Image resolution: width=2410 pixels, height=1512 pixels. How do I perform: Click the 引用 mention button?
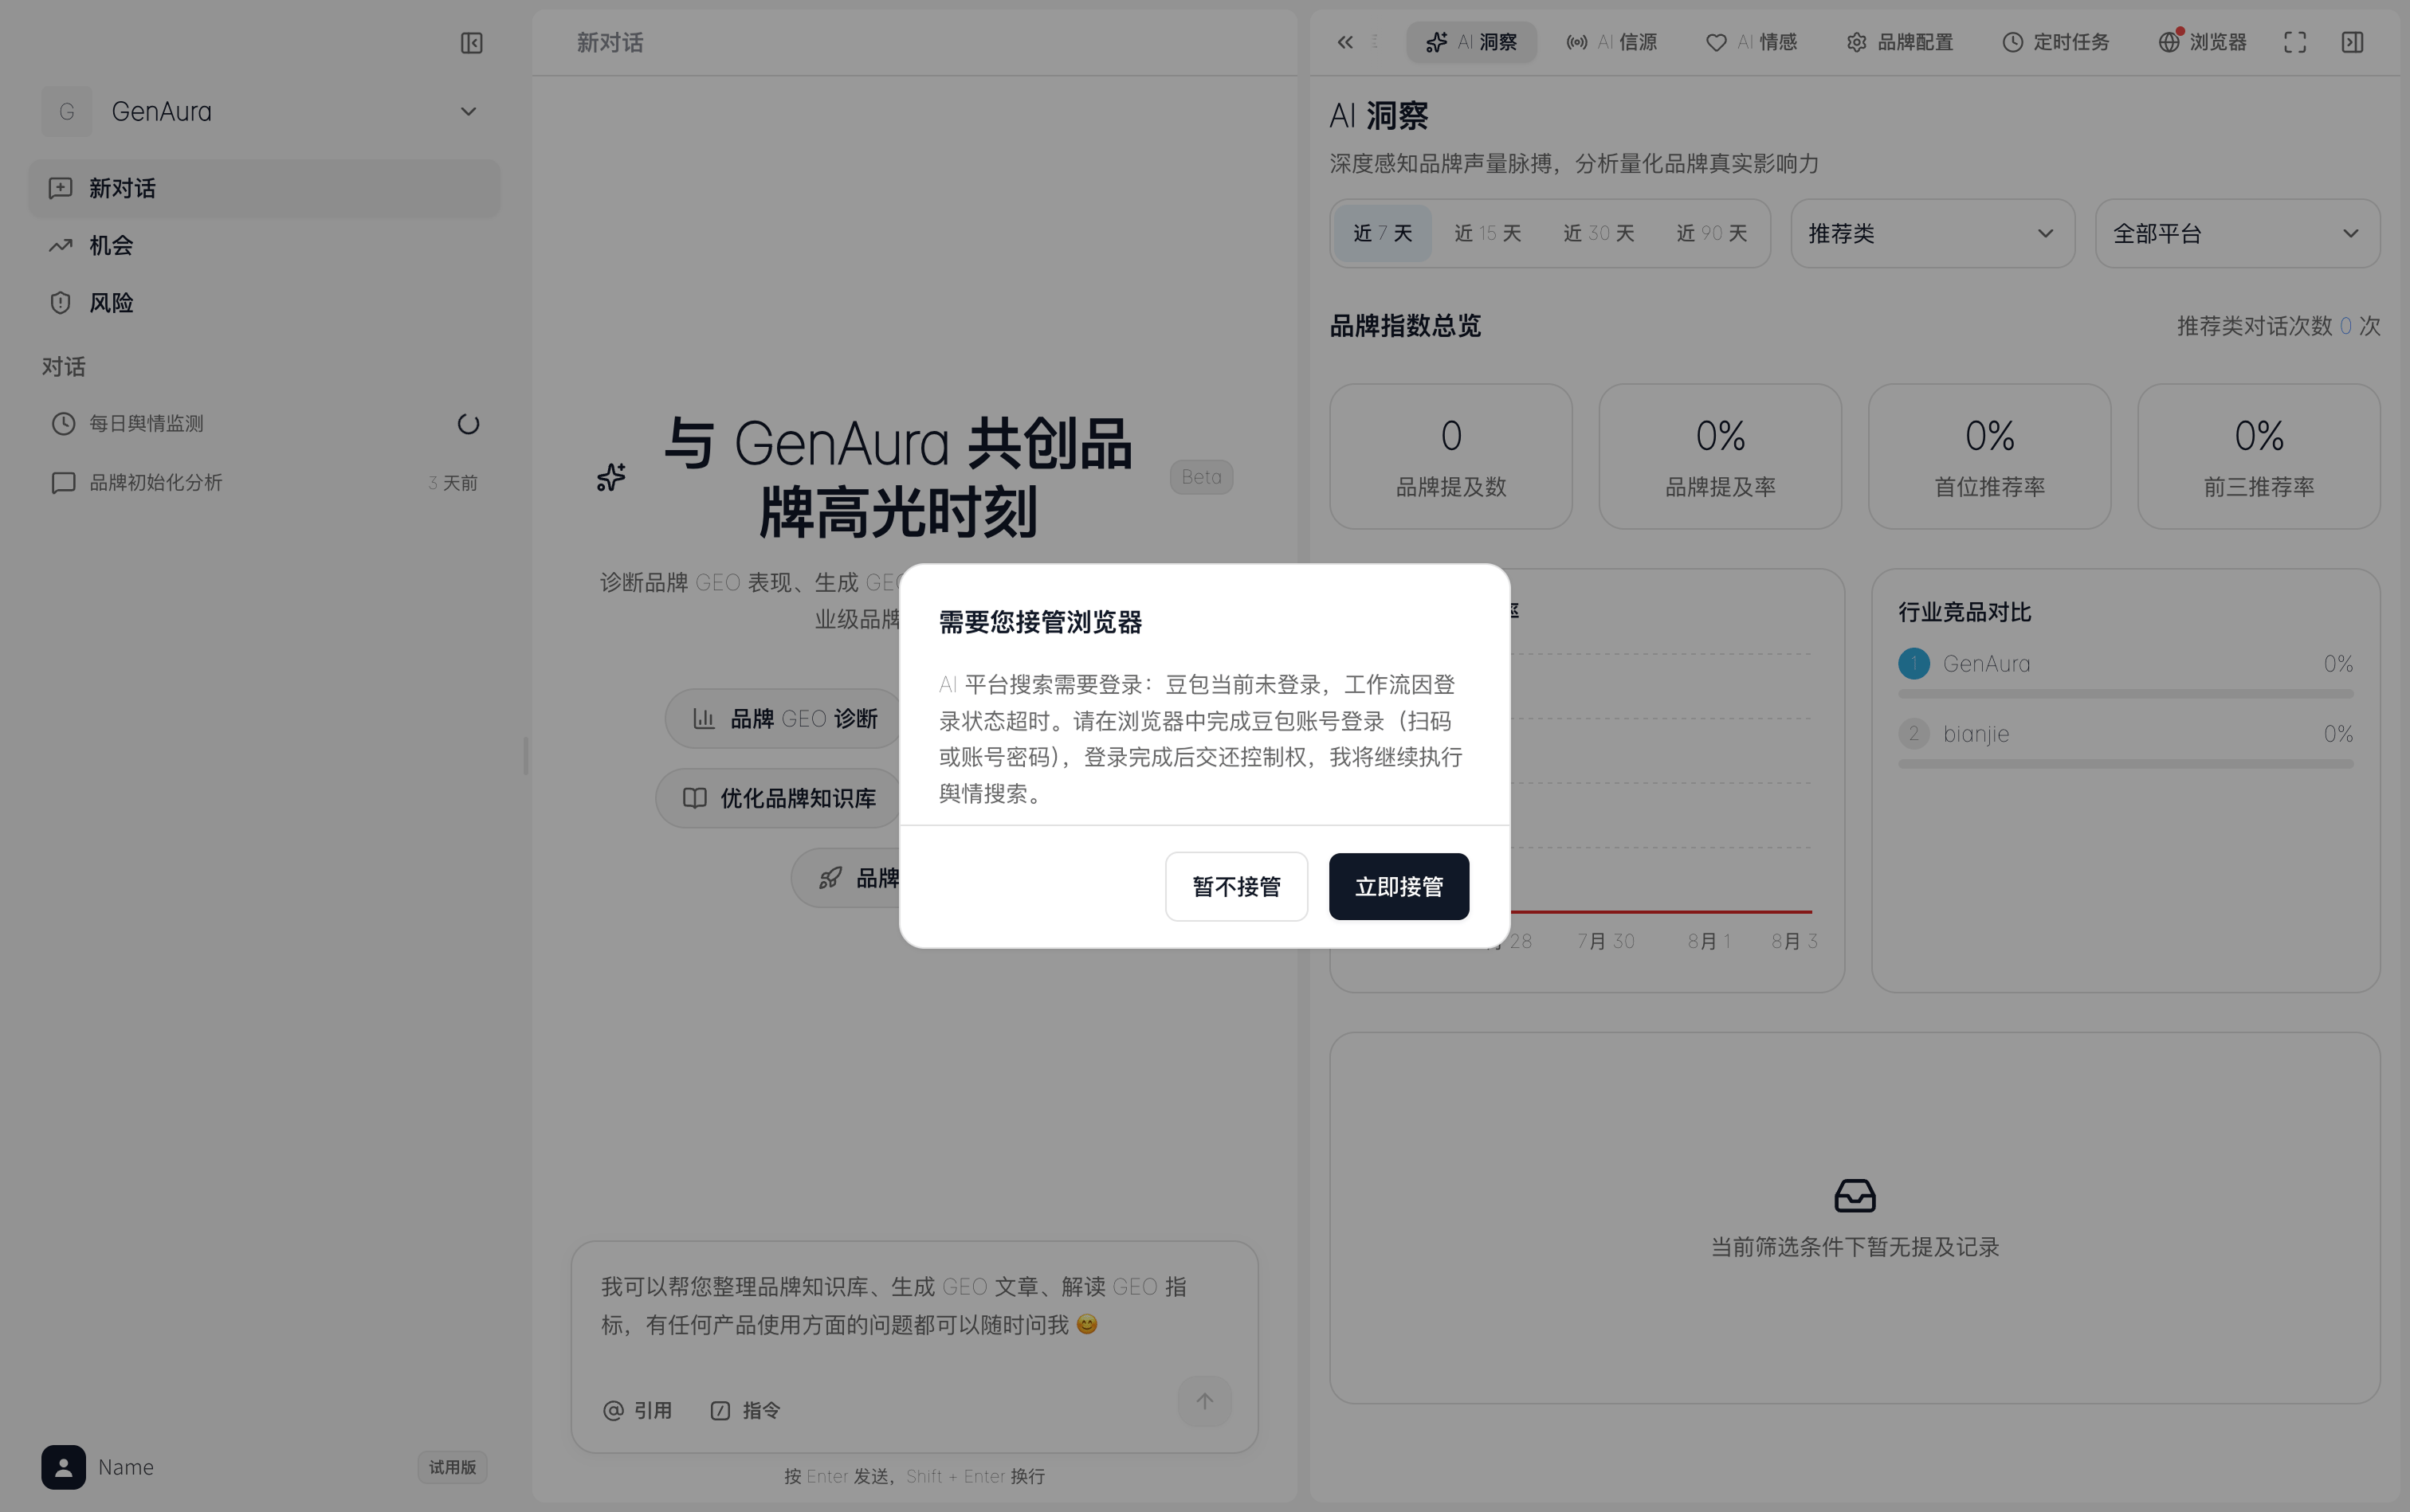(638, 1410)
